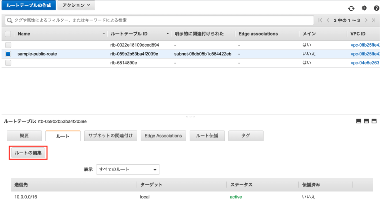Click the ルートテーブルの作成 button
The image size is (380, 208).
pyautogui.click(x=29, y=6)
